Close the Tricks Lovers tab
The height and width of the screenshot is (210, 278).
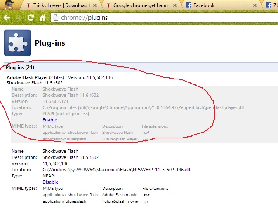[95, 5]
